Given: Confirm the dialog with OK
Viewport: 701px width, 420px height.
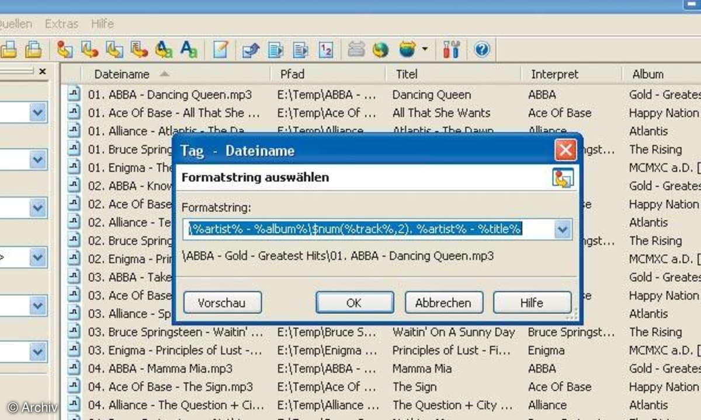Looking at the screenshot, I should click(354, 303).
